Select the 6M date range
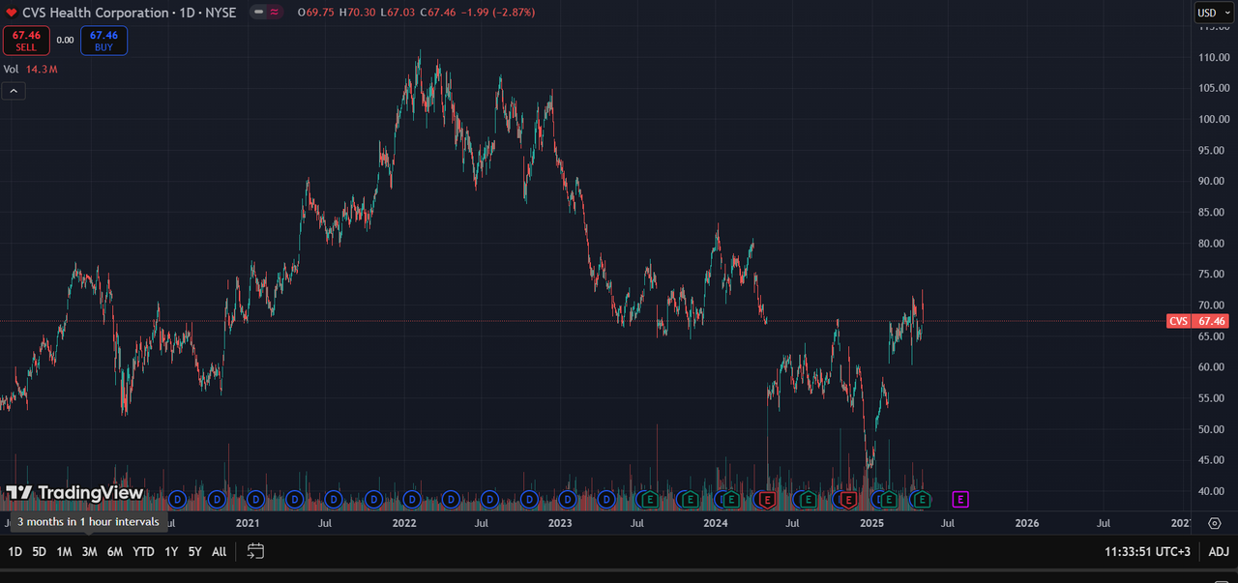Viewport: 1238px width, 583px height. (x=114, y=551)
